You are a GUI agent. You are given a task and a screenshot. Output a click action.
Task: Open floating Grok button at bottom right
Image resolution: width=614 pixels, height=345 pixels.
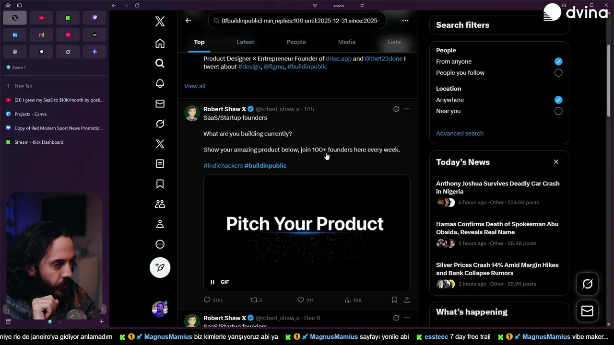click(x=588, y=284)
